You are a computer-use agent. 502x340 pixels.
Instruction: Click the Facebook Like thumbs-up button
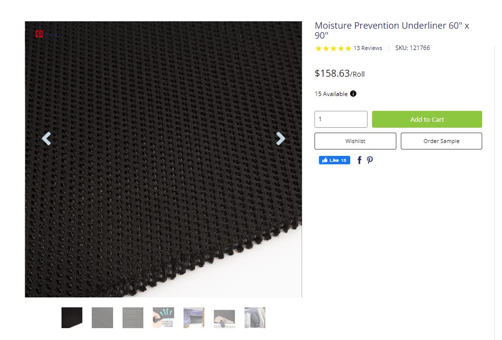click(x=334, y=160)
